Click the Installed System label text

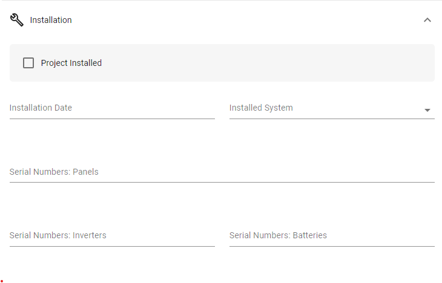click(261, 108)
